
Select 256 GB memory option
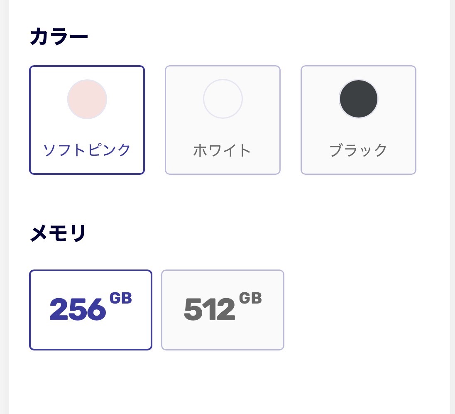(91, 310)
